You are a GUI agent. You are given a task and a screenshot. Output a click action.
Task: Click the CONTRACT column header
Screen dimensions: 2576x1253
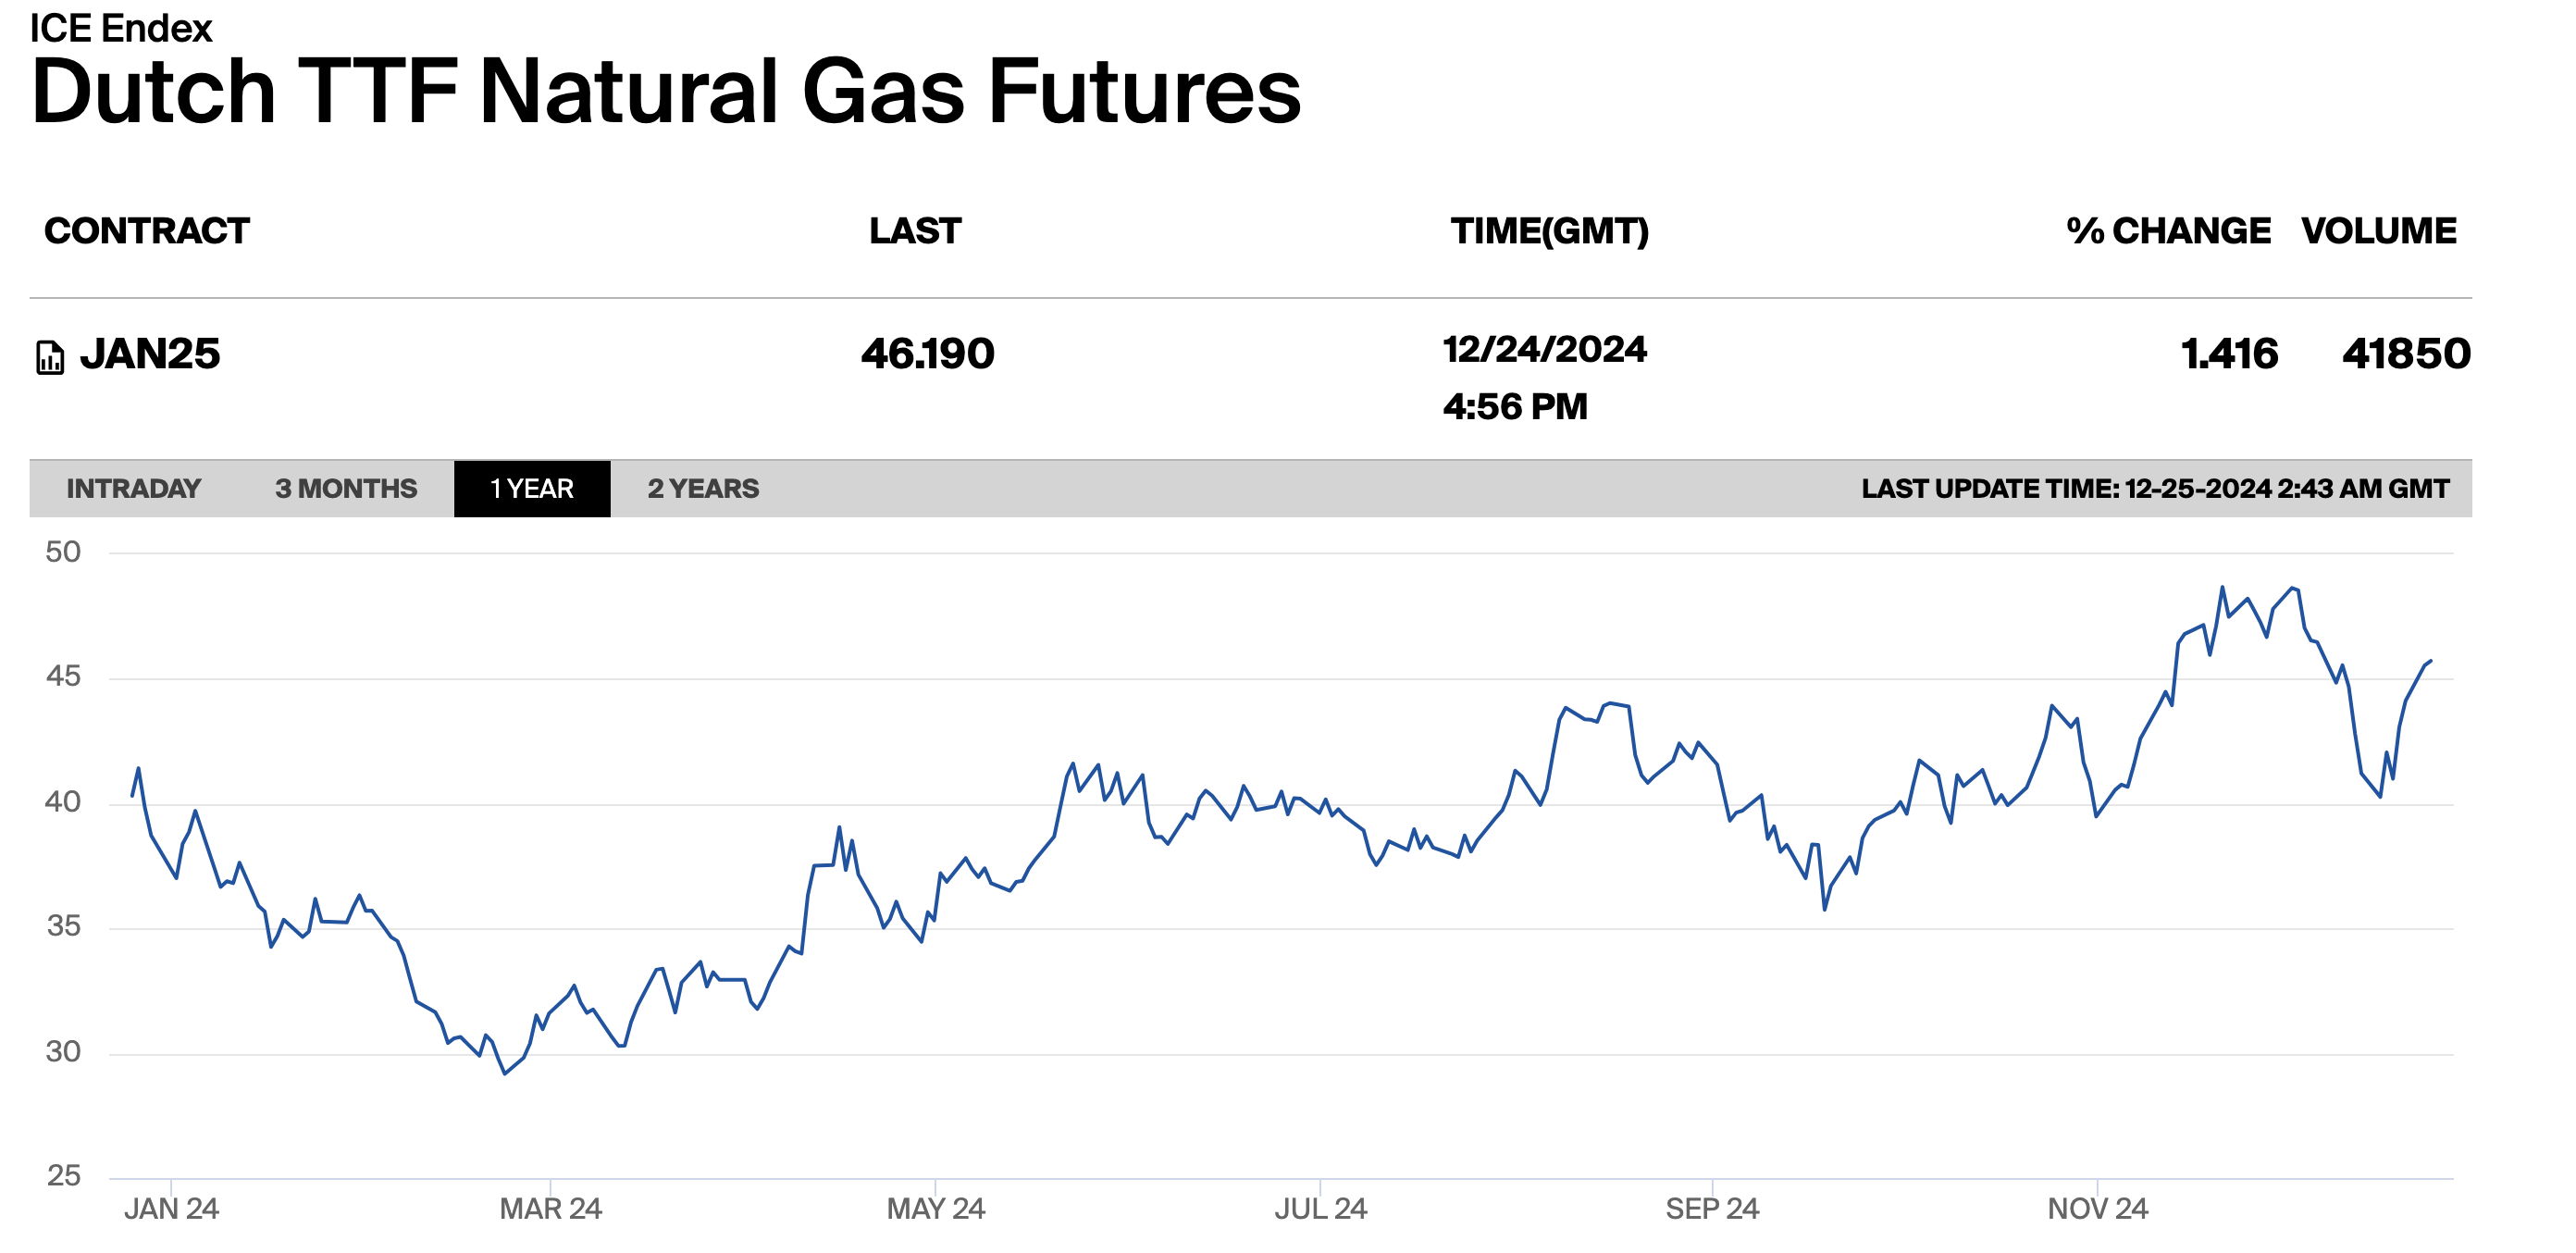[147, 231]
